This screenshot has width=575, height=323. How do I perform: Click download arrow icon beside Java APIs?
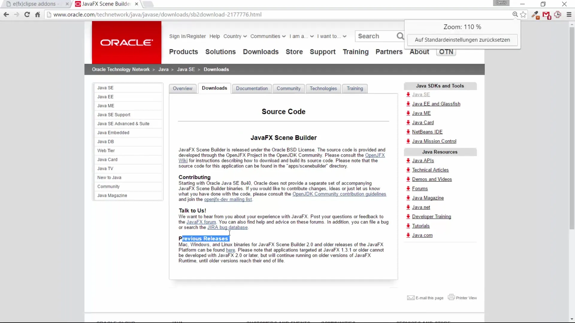tap(408, 161)
